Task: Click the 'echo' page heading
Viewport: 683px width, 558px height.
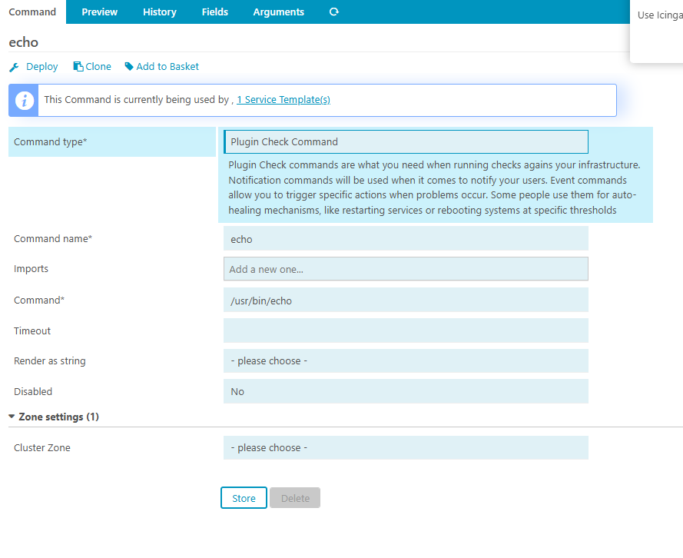Action: [24, 42]
